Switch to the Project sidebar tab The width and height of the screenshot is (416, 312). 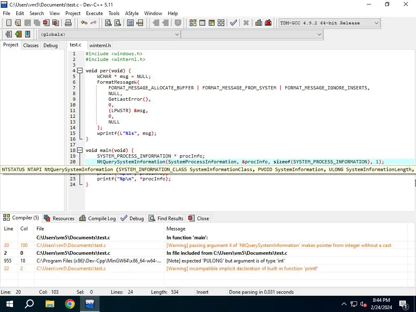coord(11,45)
